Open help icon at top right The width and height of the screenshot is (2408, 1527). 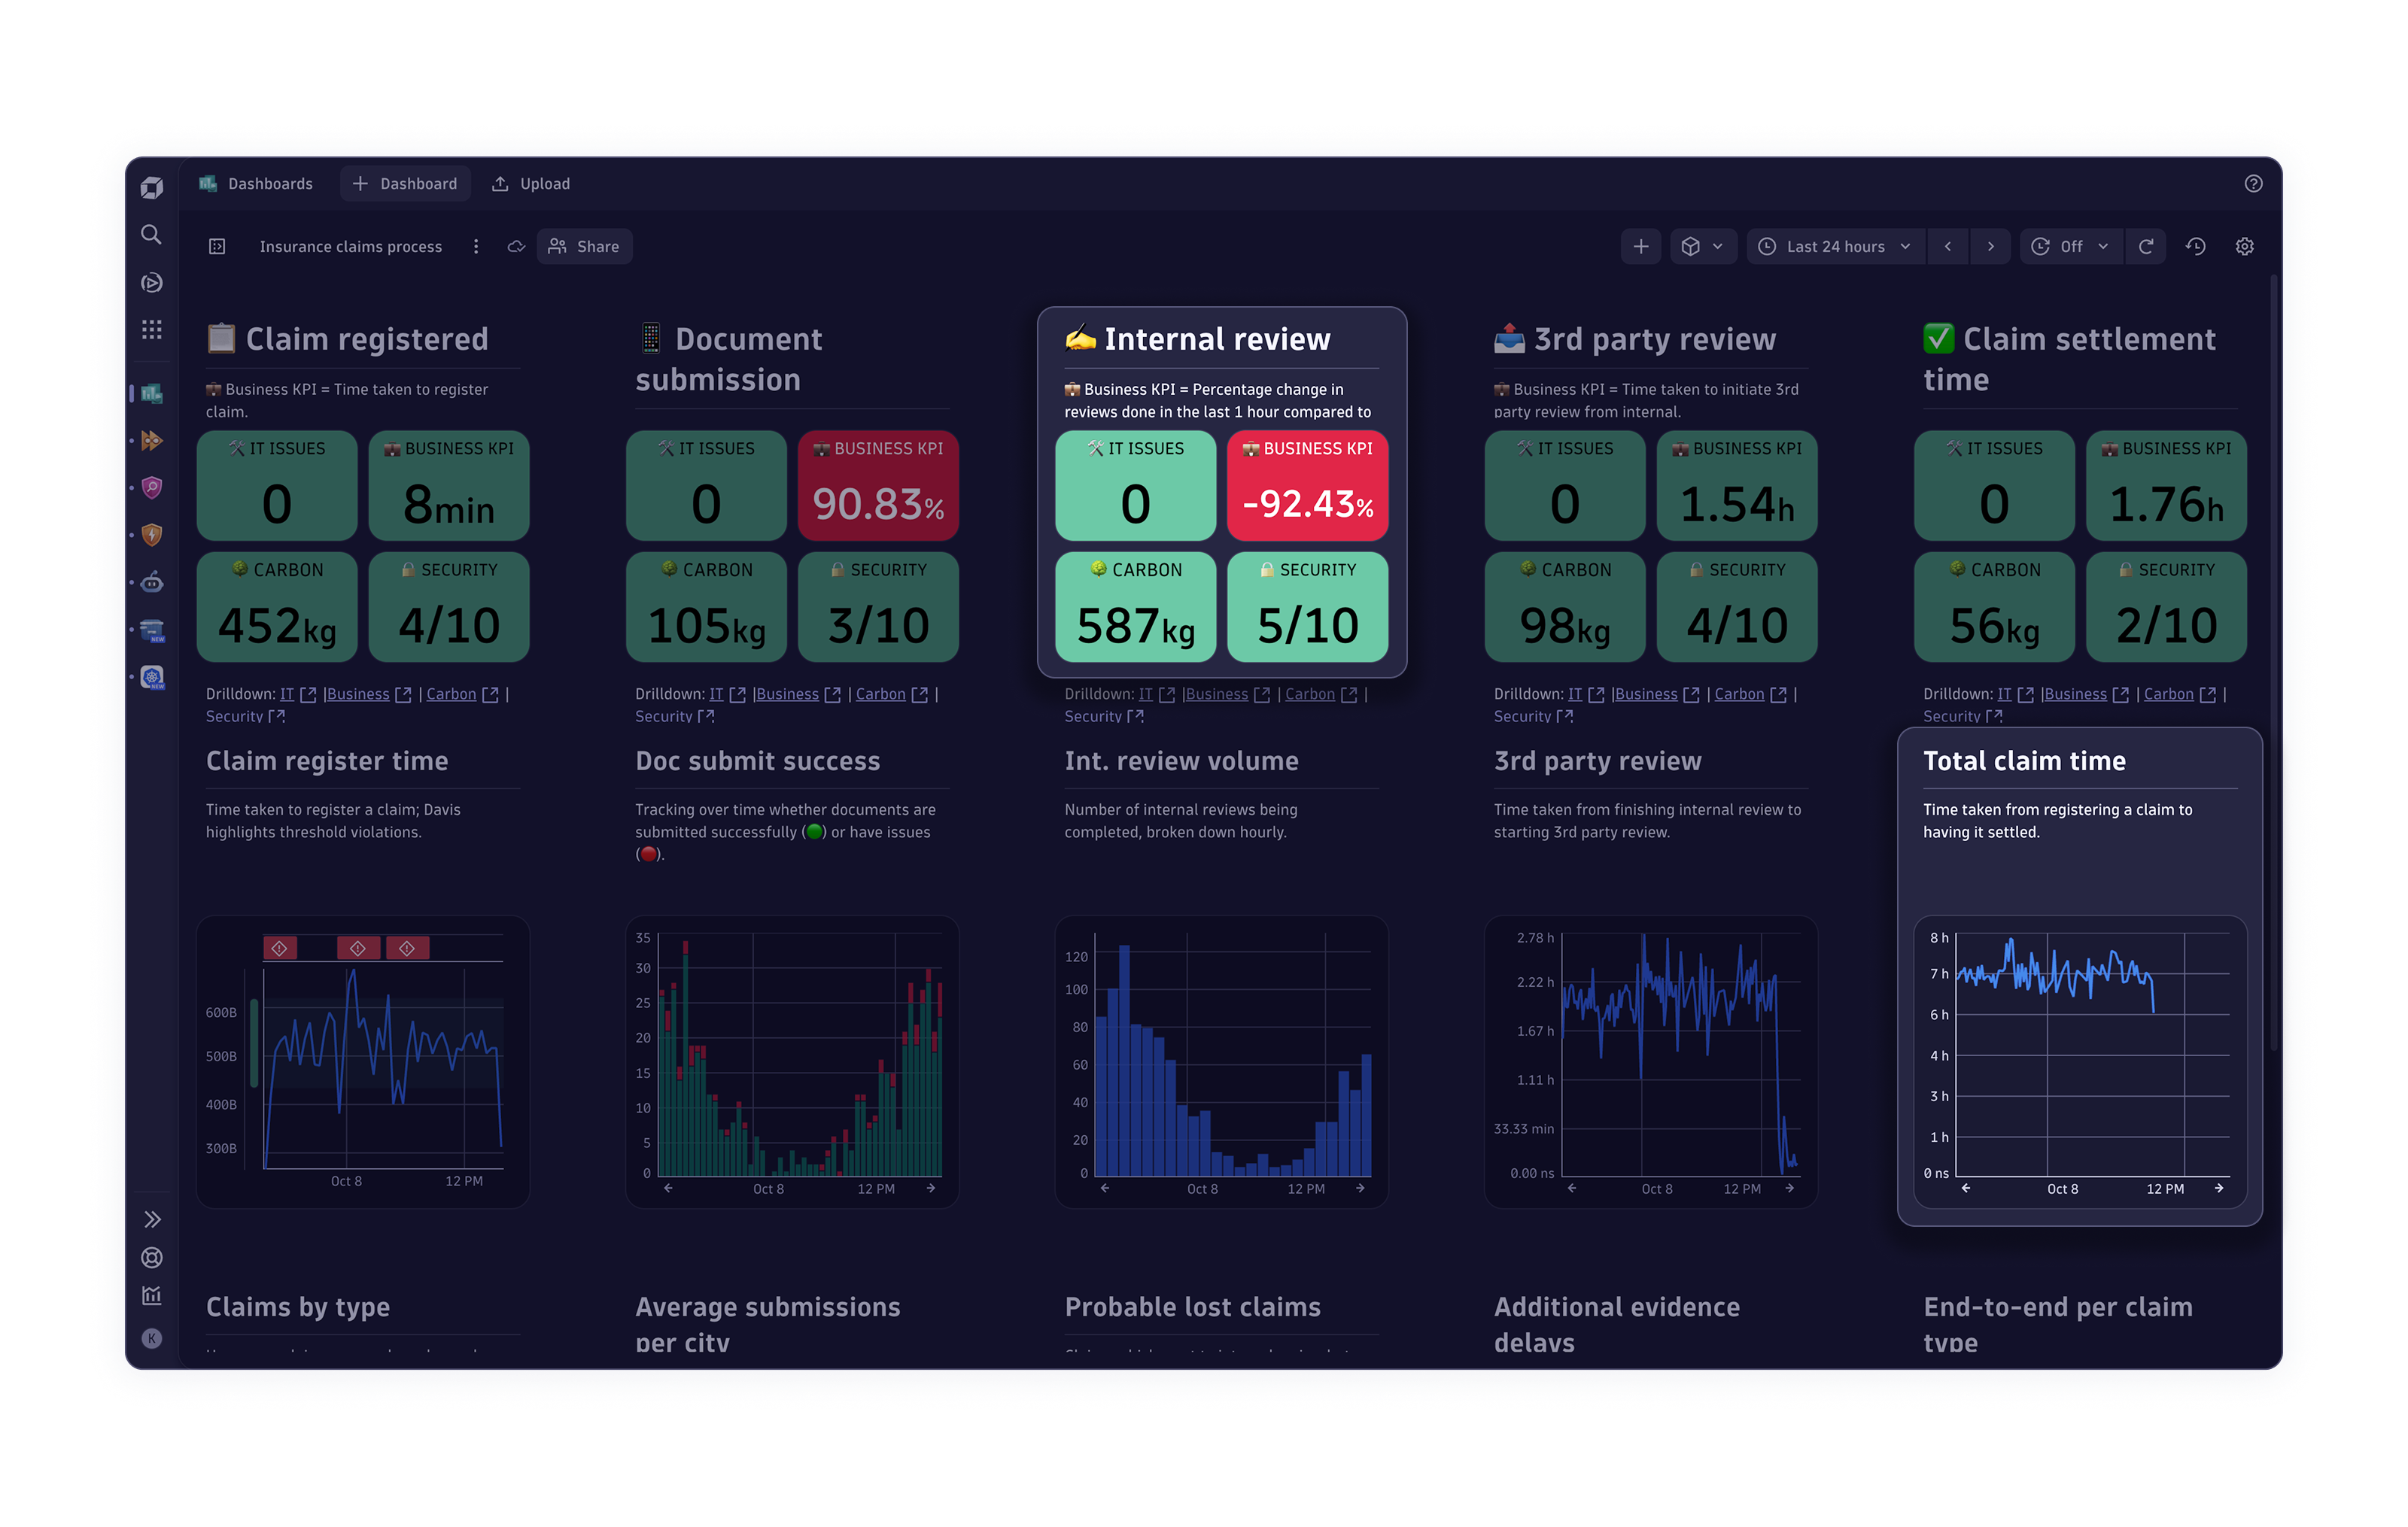pos(2253,184)
